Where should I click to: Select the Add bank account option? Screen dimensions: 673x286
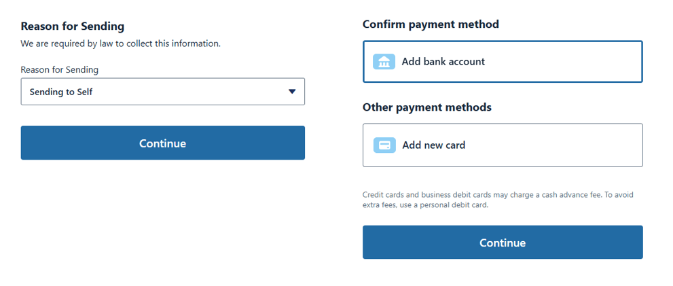[x=503, y=62]
